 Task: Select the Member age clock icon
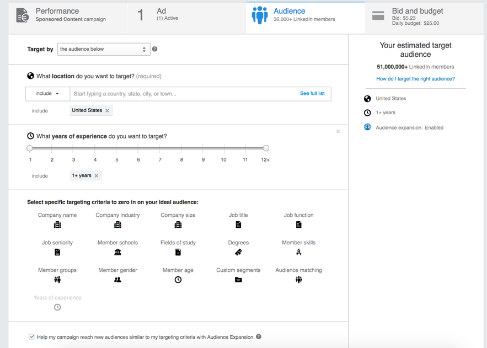pyautogui.click(x=178, y=280)
